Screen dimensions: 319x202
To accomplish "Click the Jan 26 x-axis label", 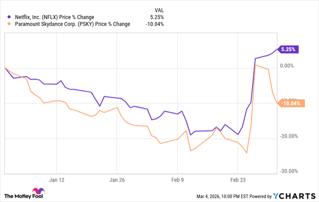I will pos(117,180).
